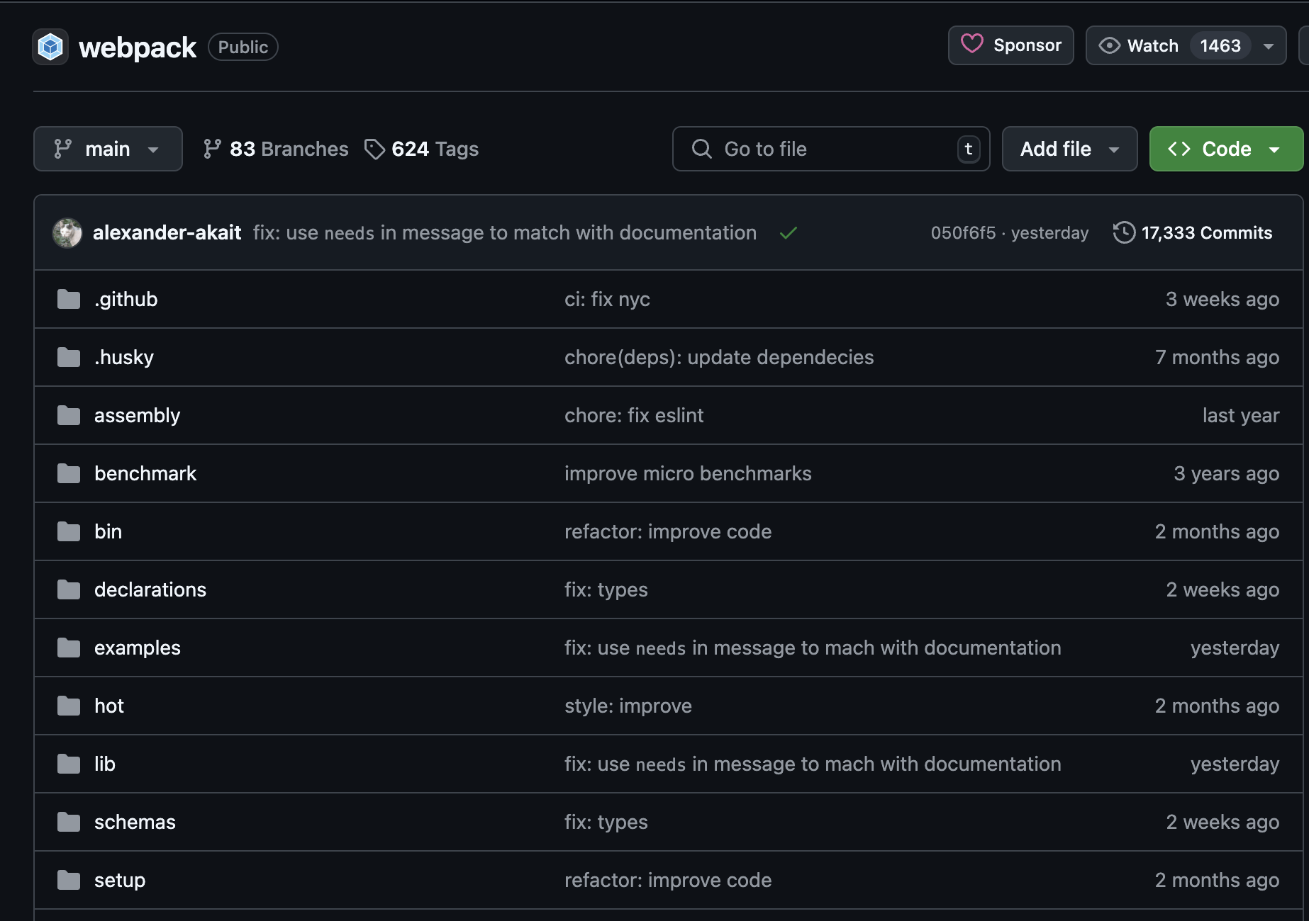Open the main branch dropdown
This screenshot has height=921, width=1309.
pyautogui.click(x=108, y=149)
